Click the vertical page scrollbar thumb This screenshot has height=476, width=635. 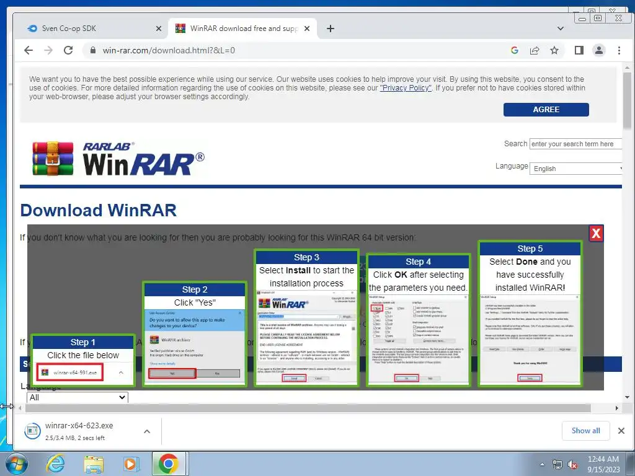coord(628,101)
